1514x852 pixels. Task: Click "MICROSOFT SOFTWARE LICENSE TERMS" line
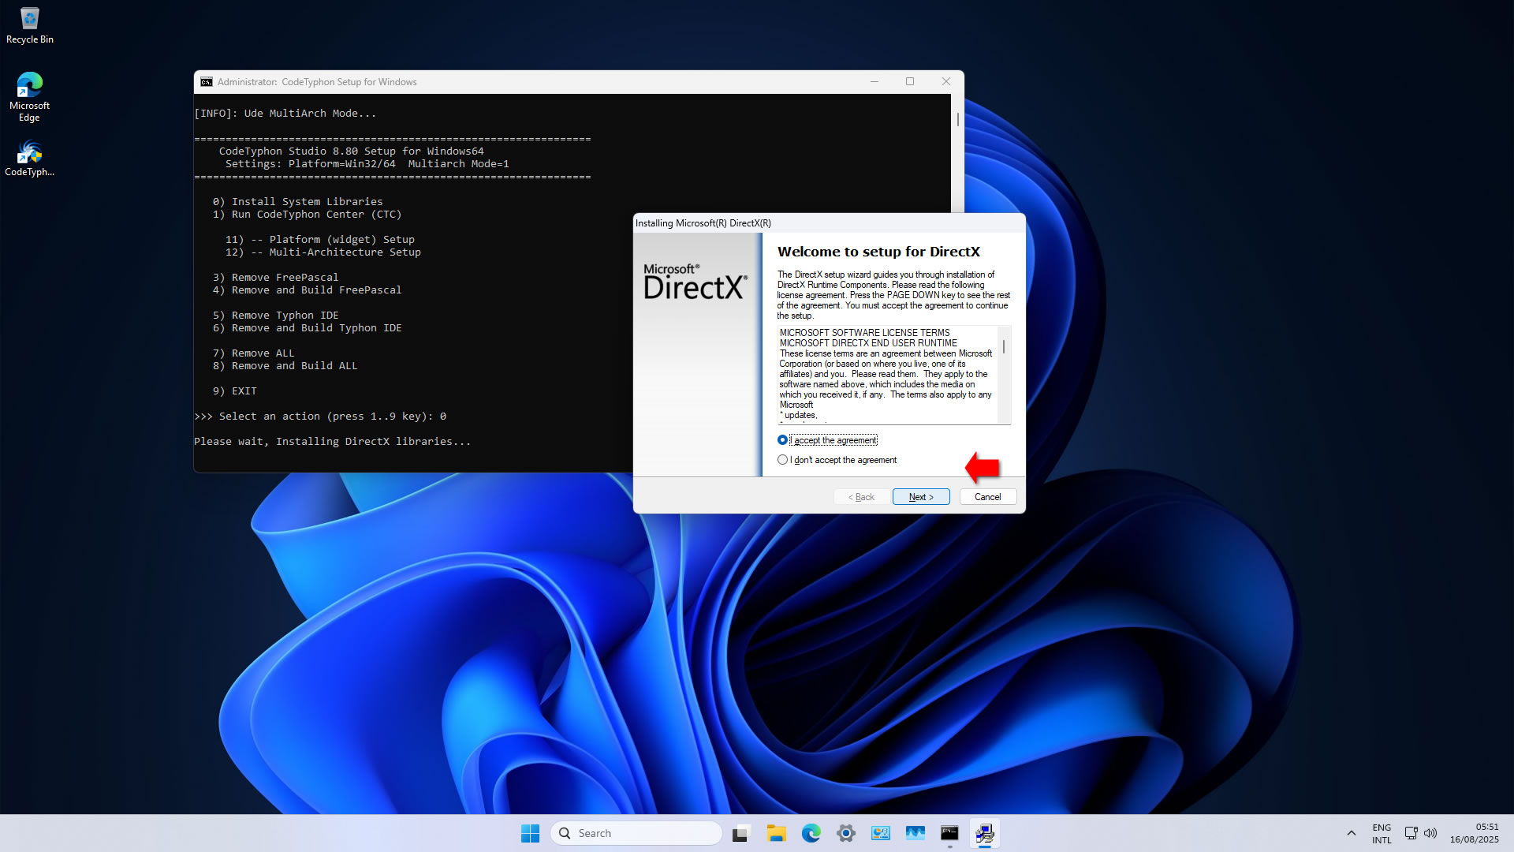point(864,333)
